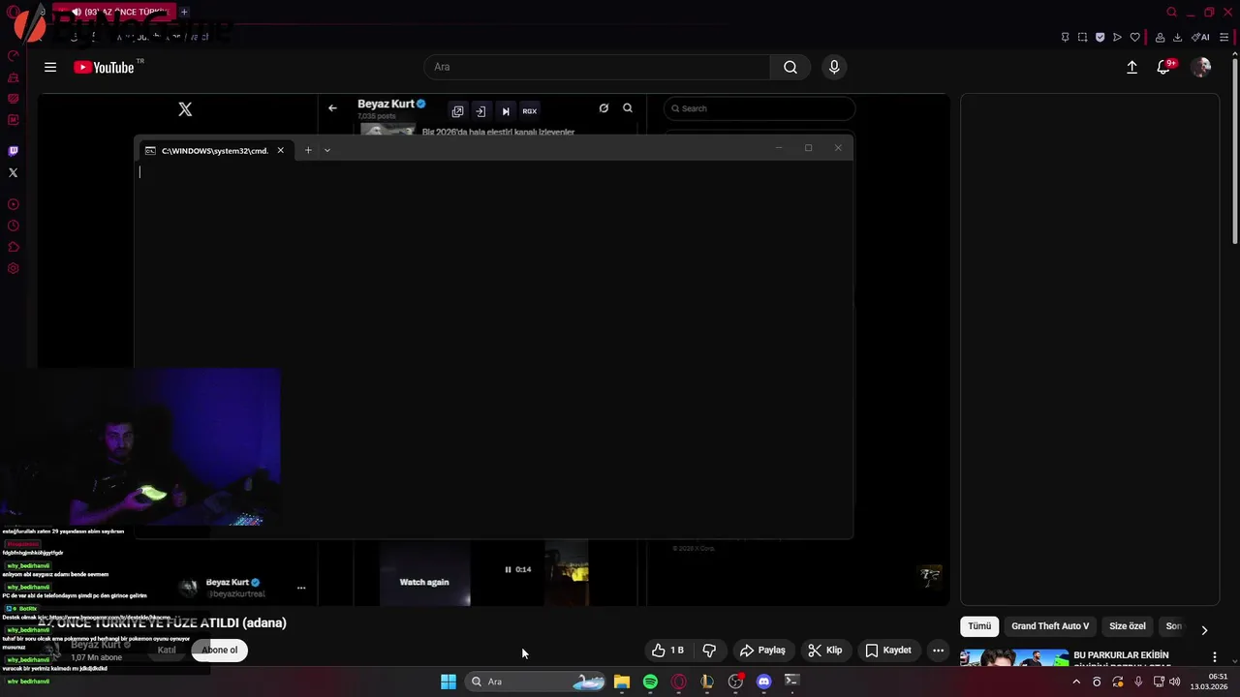Open File Explorer from the taskbar
Image resolution: width=1240 pixels, height=697 pixels.
pyautogui.click(x=622, y=682)
